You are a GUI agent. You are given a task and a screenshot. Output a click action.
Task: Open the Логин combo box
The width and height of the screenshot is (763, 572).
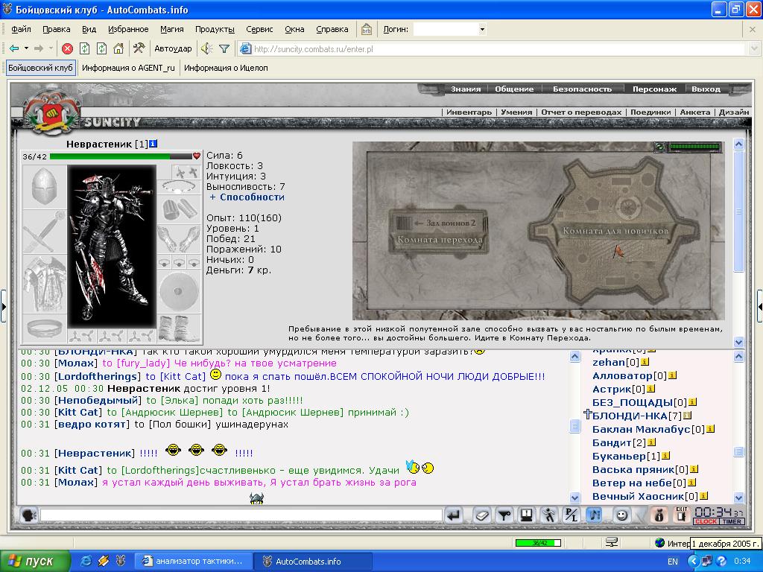(449, 29)
